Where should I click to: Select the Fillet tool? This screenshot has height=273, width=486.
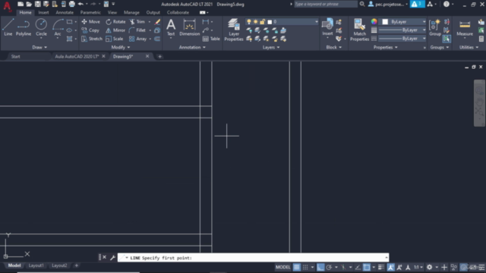tap(137, 30)
